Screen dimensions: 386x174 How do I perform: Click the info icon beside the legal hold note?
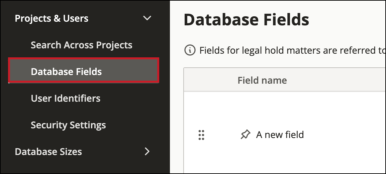(190, 50)
